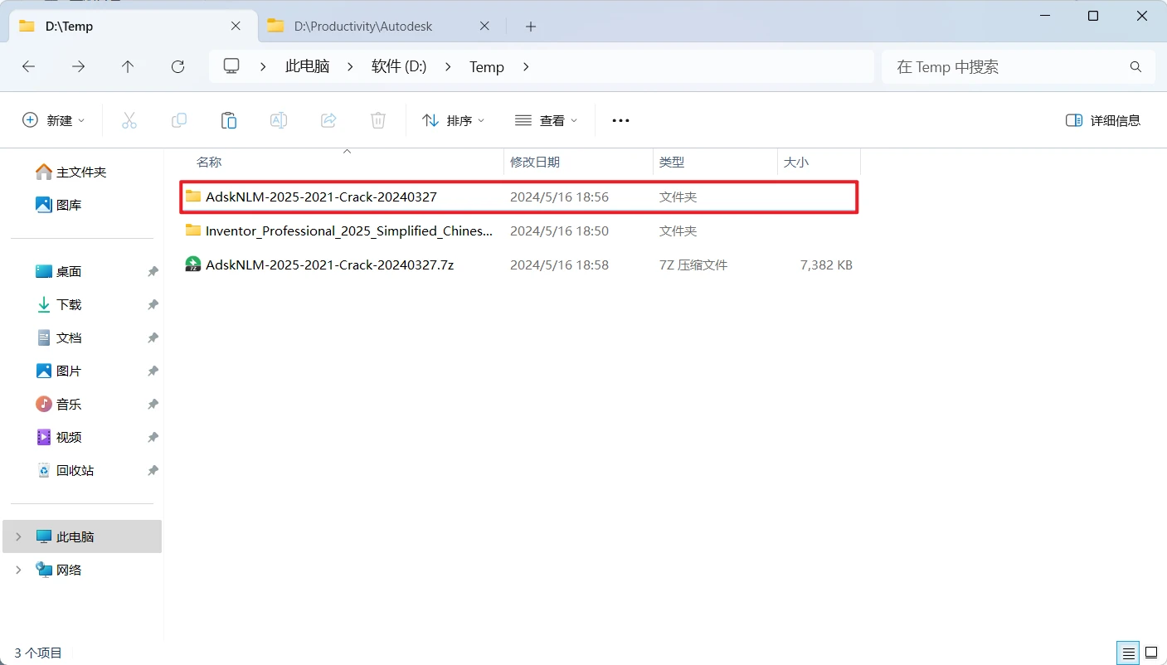
Task: Select 此电脑 in navigation pane
Action: pos(82,536)
